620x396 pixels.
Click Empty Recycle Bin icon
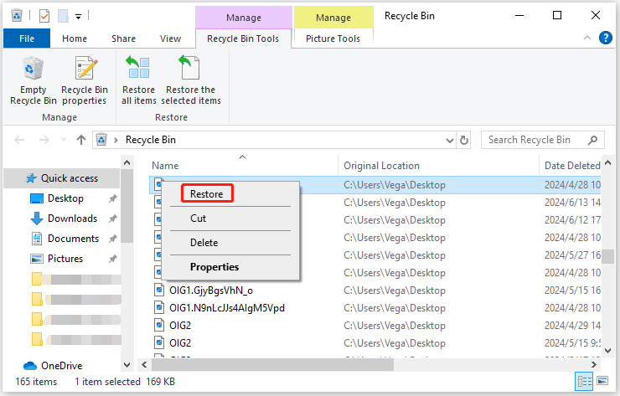click(x=34, y=68)
